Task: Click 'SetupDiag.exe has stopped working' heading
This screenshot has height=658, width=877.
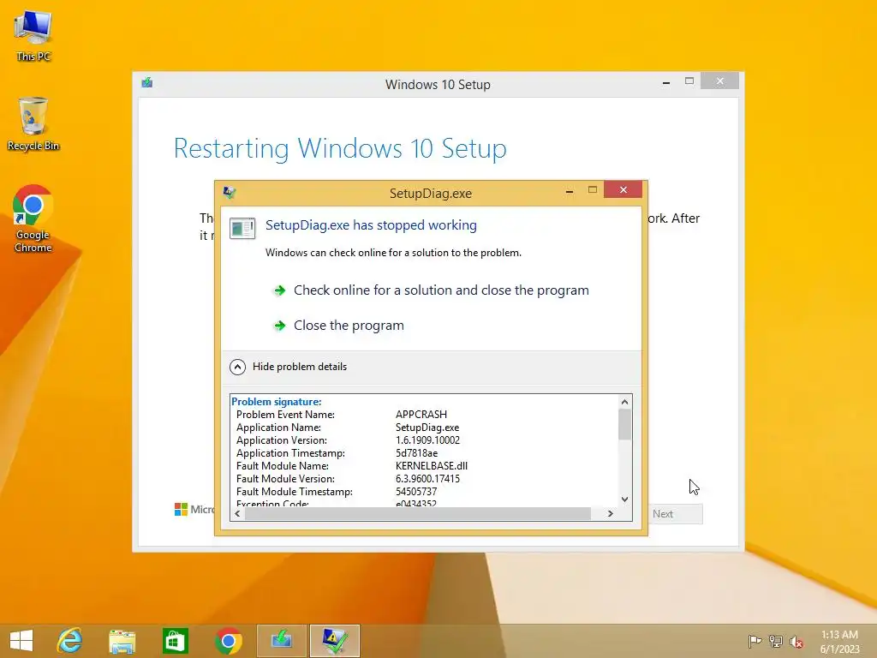Action: [372, 225]
